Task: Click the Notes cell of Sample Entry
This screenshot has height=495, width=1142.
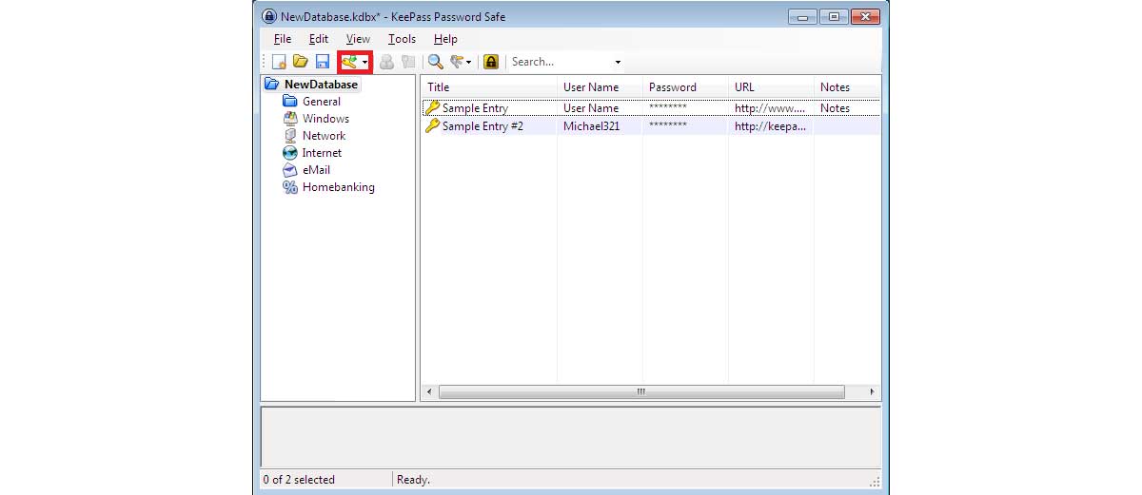Action: 835,108
